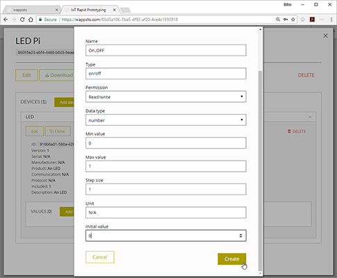Open the Chrome three-dot menu
This screenshot has width=337, height=278.
click(x=331, y=19)
